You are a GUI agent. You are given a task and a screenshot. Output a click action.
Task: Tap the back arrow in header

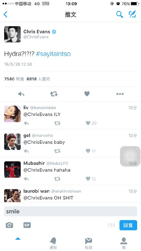[5, 14]
